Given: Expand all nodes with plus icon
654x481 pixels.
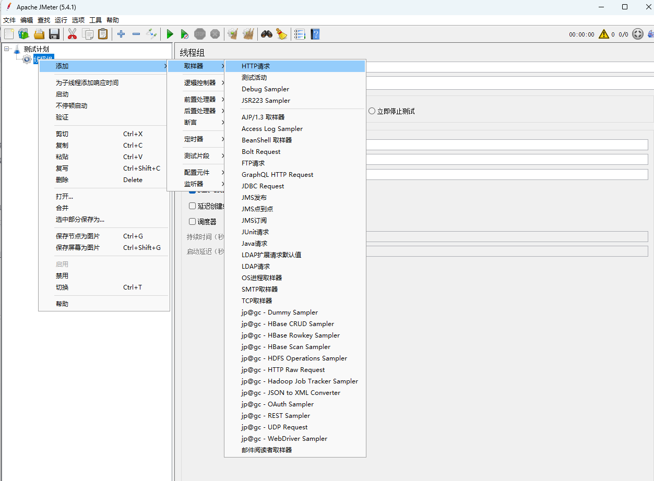Looking at the screenshot, I should pos(121,34).
